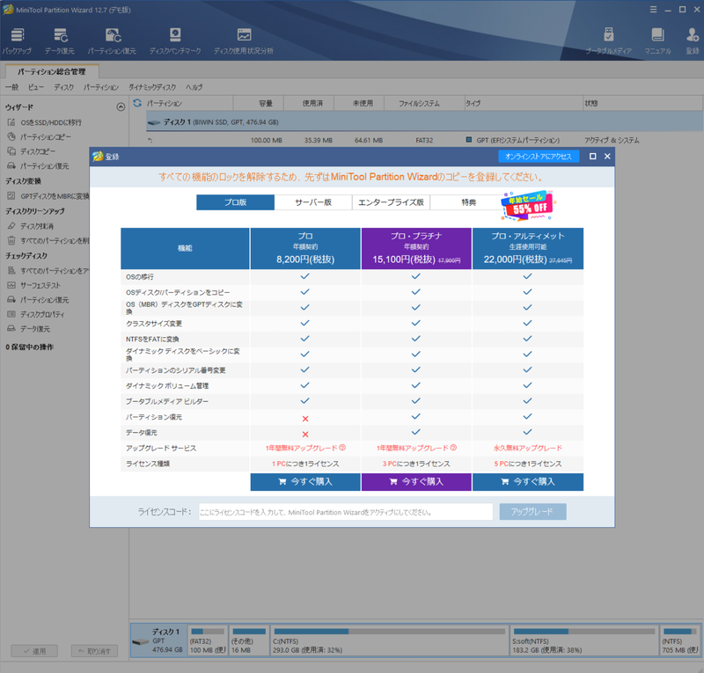Click the プロ・プラチナ header 15,100円(税抜)

tap(416, 249)
